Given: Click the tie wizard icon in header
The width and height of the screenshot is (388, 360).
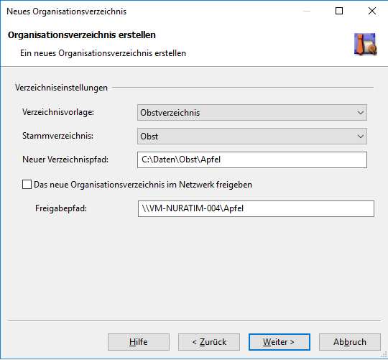Looking at the screenshot, I should [x=366, y=44].
